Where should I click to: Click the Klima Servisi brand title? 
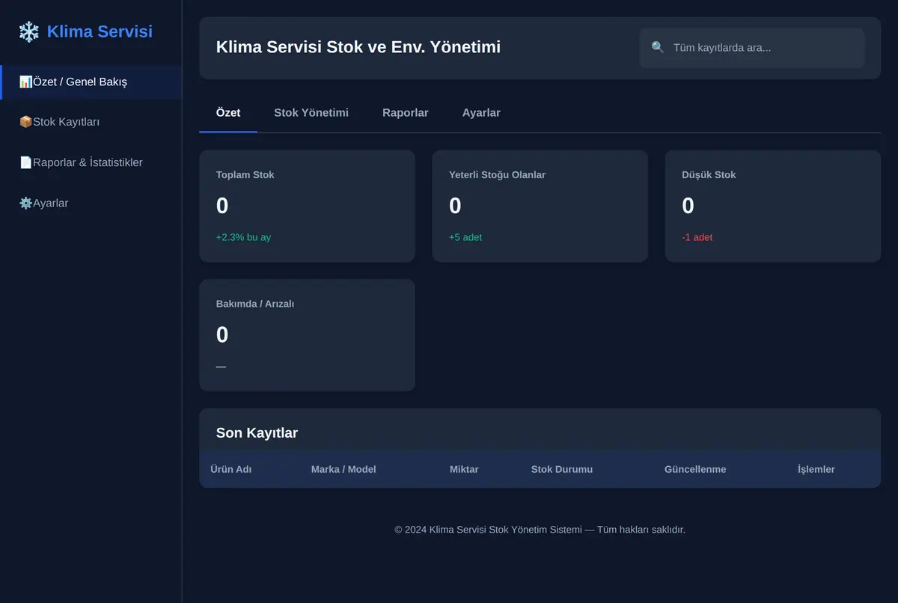click(x=100, y=31)
